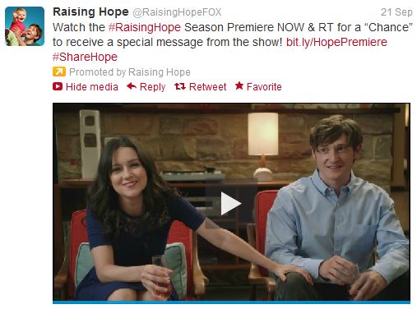Click the Promoted by Raising Hope label

(130, 72)
